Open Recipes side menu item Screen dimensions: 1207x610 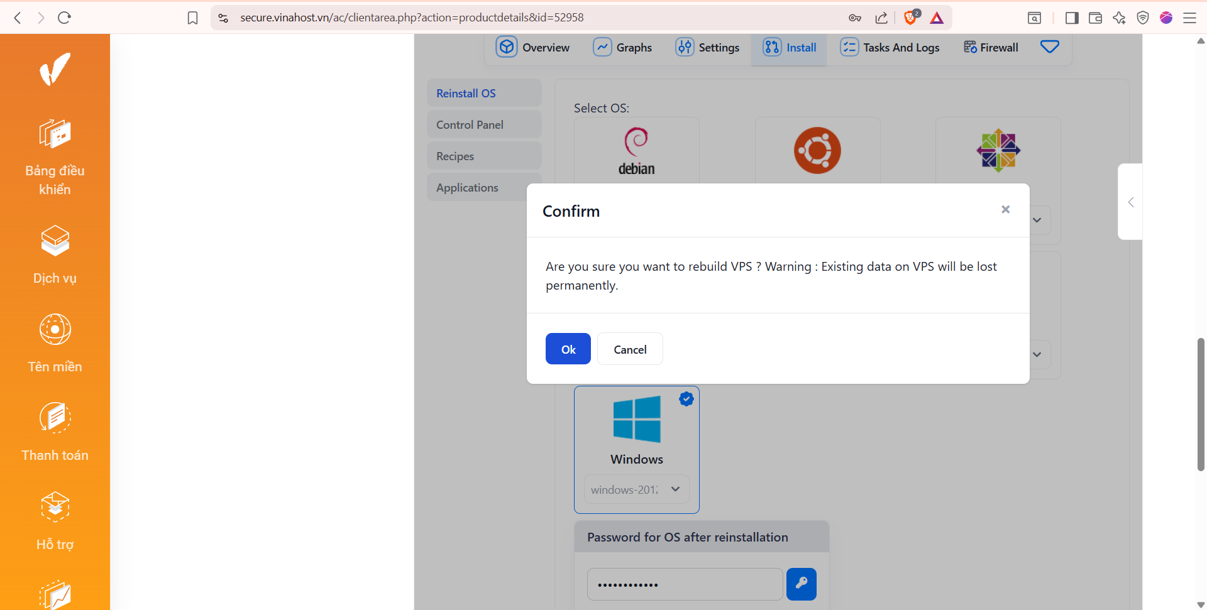tap(484, 156)
